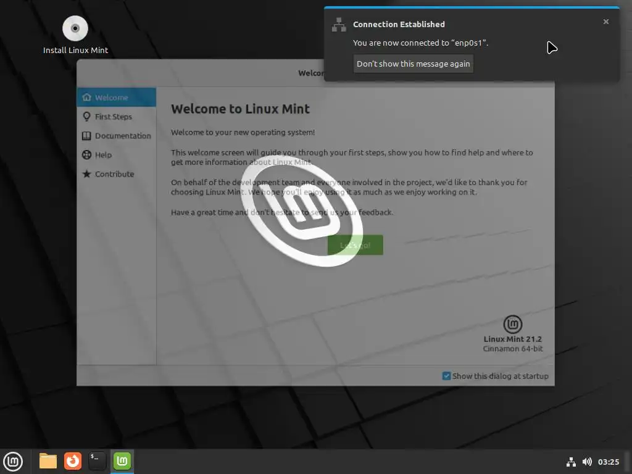Select the Welcome sidebar tab
The width and height of the screenshot is (632, 474).
tap(117, 98)
